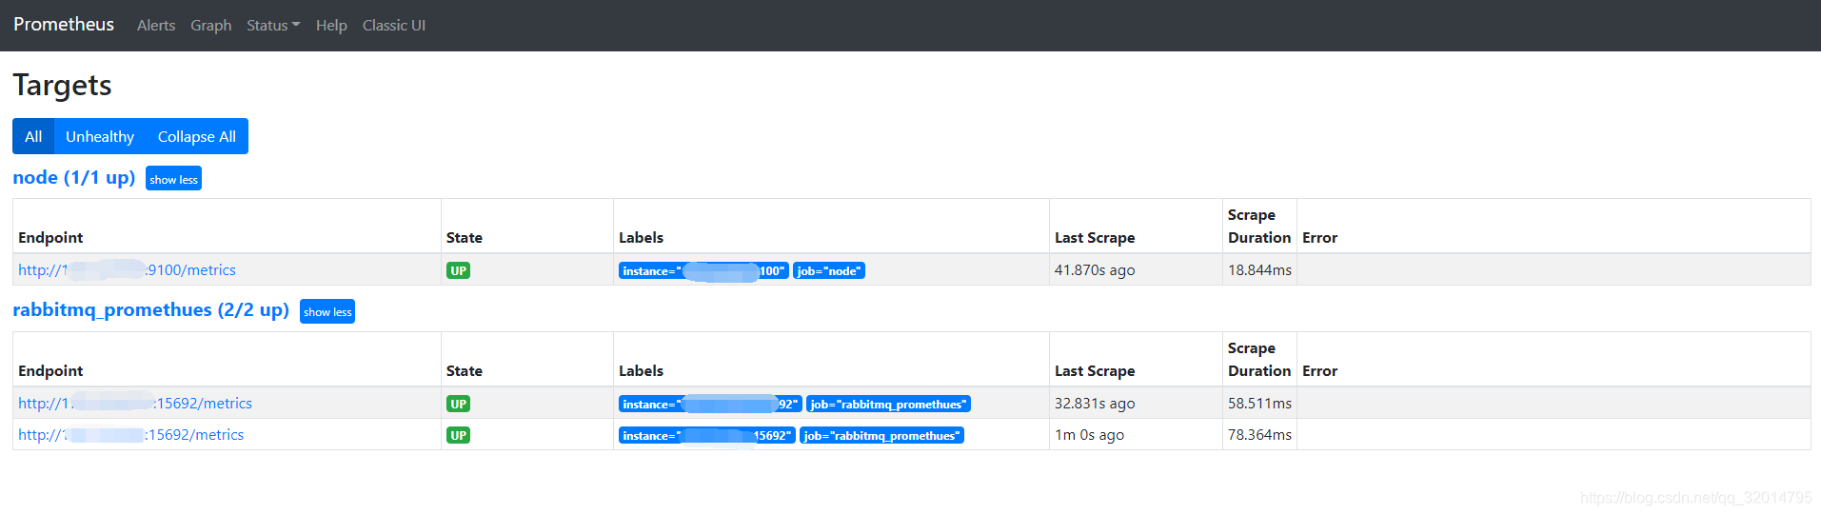Click job="rabbitmq_promethues" label in 78.364ms row
This screenshot has height=515, width=1821.
pyautogui.click(x=881, y=436)
